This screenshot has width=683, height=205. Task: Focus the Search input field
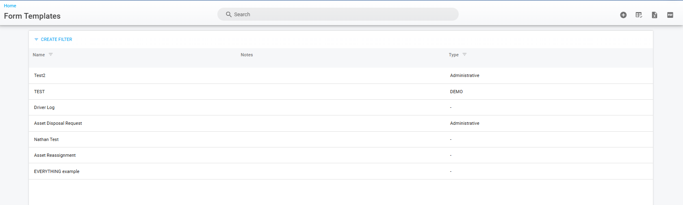point(341,15)
